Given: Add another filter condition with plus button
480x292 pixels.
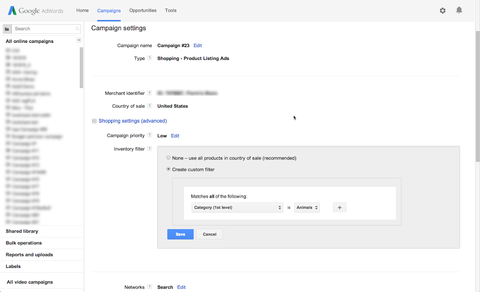Looking at the screenshot, I should (x=339, y=207).
